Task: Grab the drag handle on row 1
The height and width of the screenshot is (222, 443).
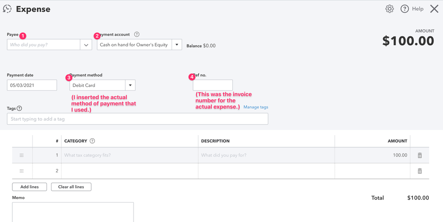Action: coord(21,155)
